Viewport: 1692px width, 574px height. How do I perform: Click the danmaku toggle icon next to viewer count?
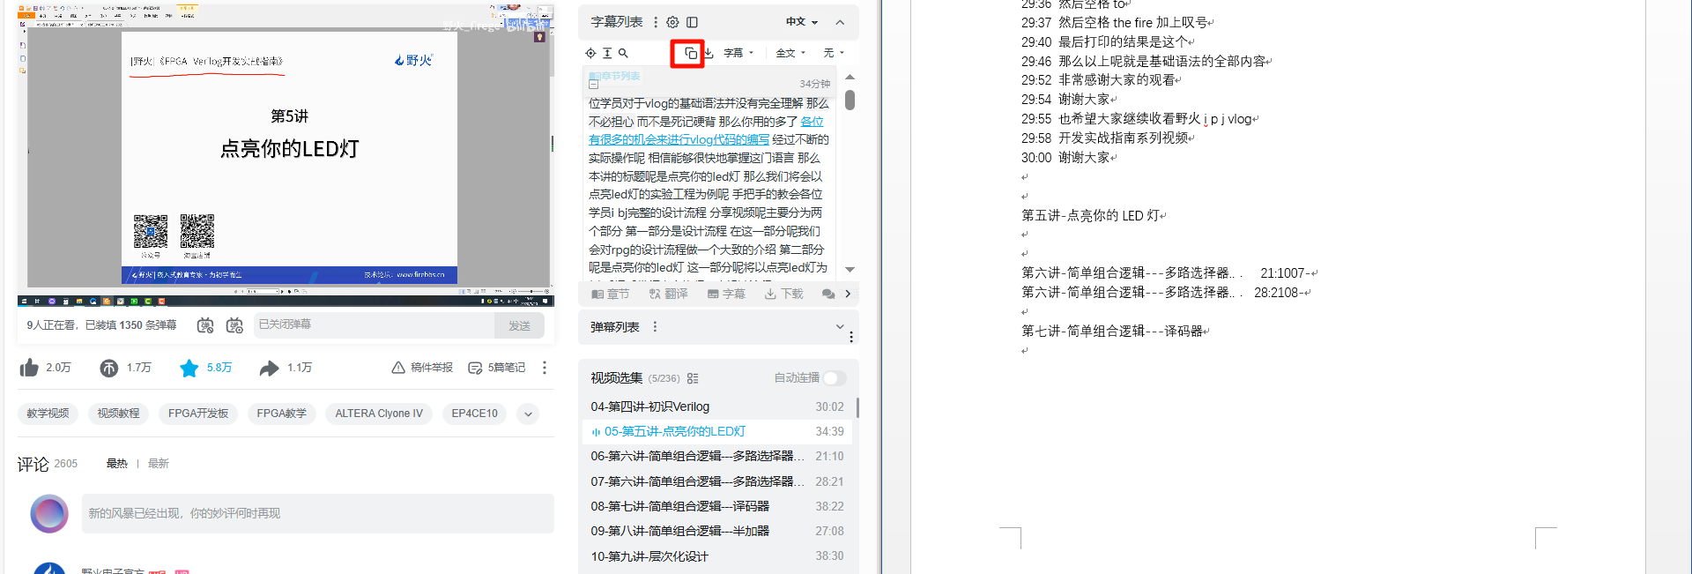(x=205, y=325)
